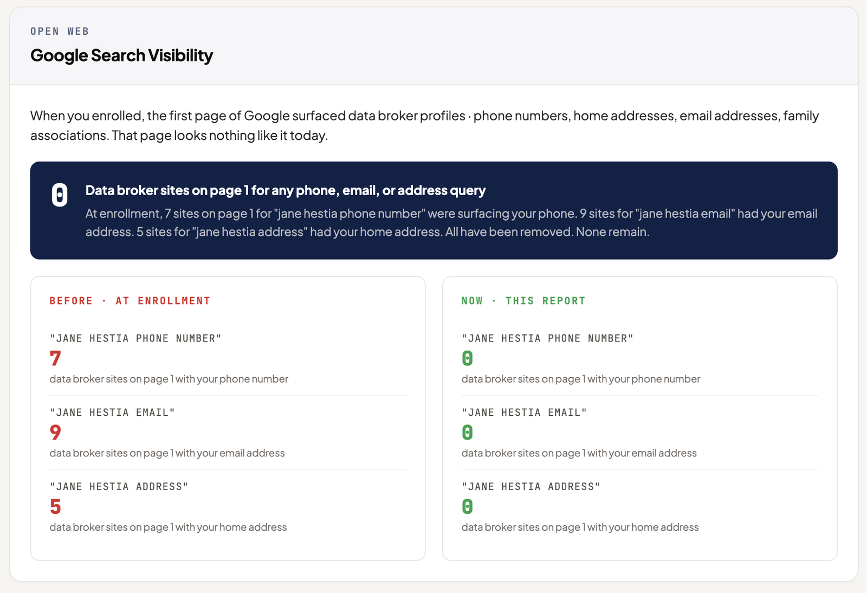867x593 pixels.
Task: Click the intro paragraph about enrollment
Action: [x=424, y=125]
